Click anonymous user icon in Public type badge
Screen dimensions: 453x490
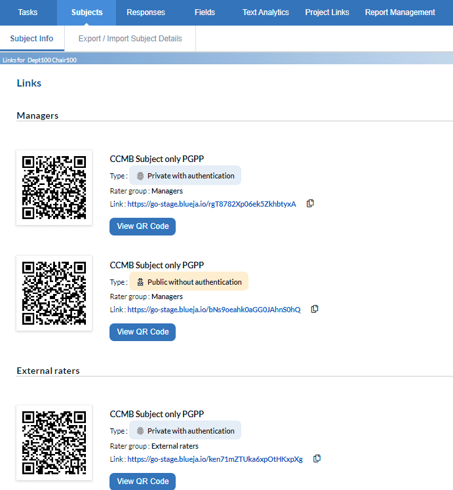point(140,282)
